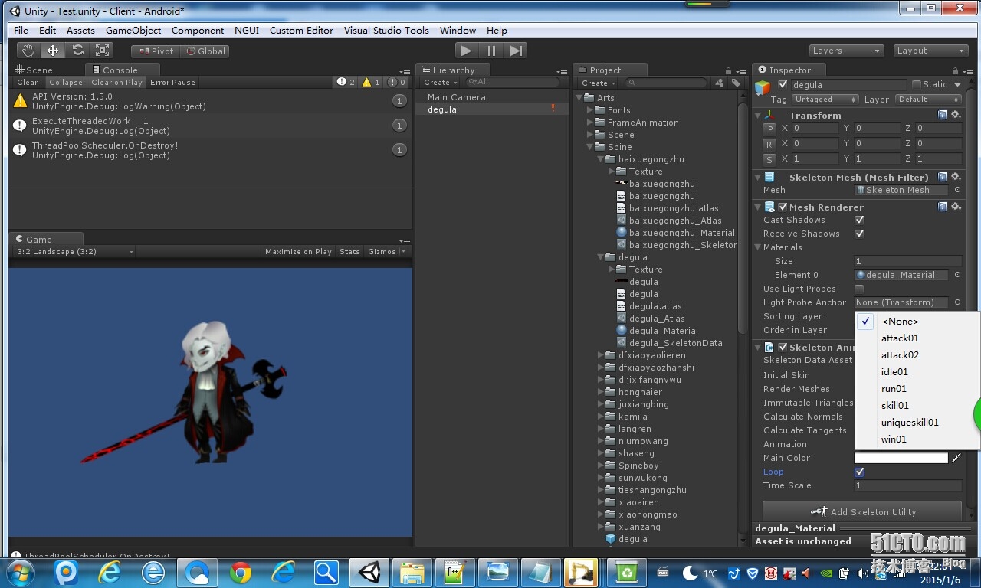
Task: Toggle the Static checkbox
Action: [916, 84]
